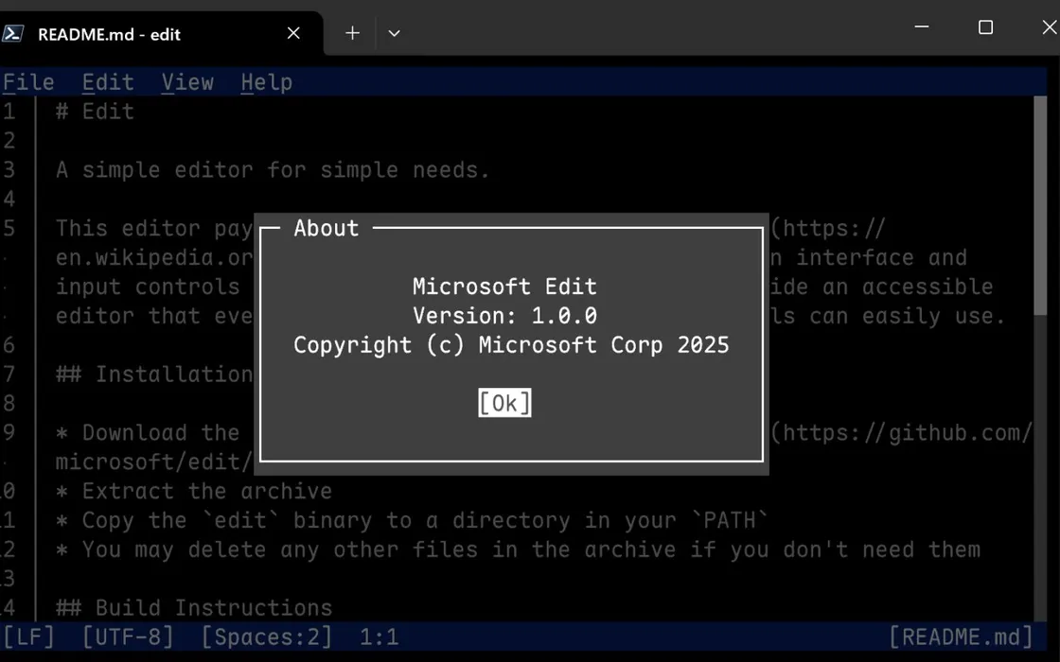Click 'Version: 1.0.0' in About dialog
This screenshot has width=1060, height=662.
(x=504, y=316)
